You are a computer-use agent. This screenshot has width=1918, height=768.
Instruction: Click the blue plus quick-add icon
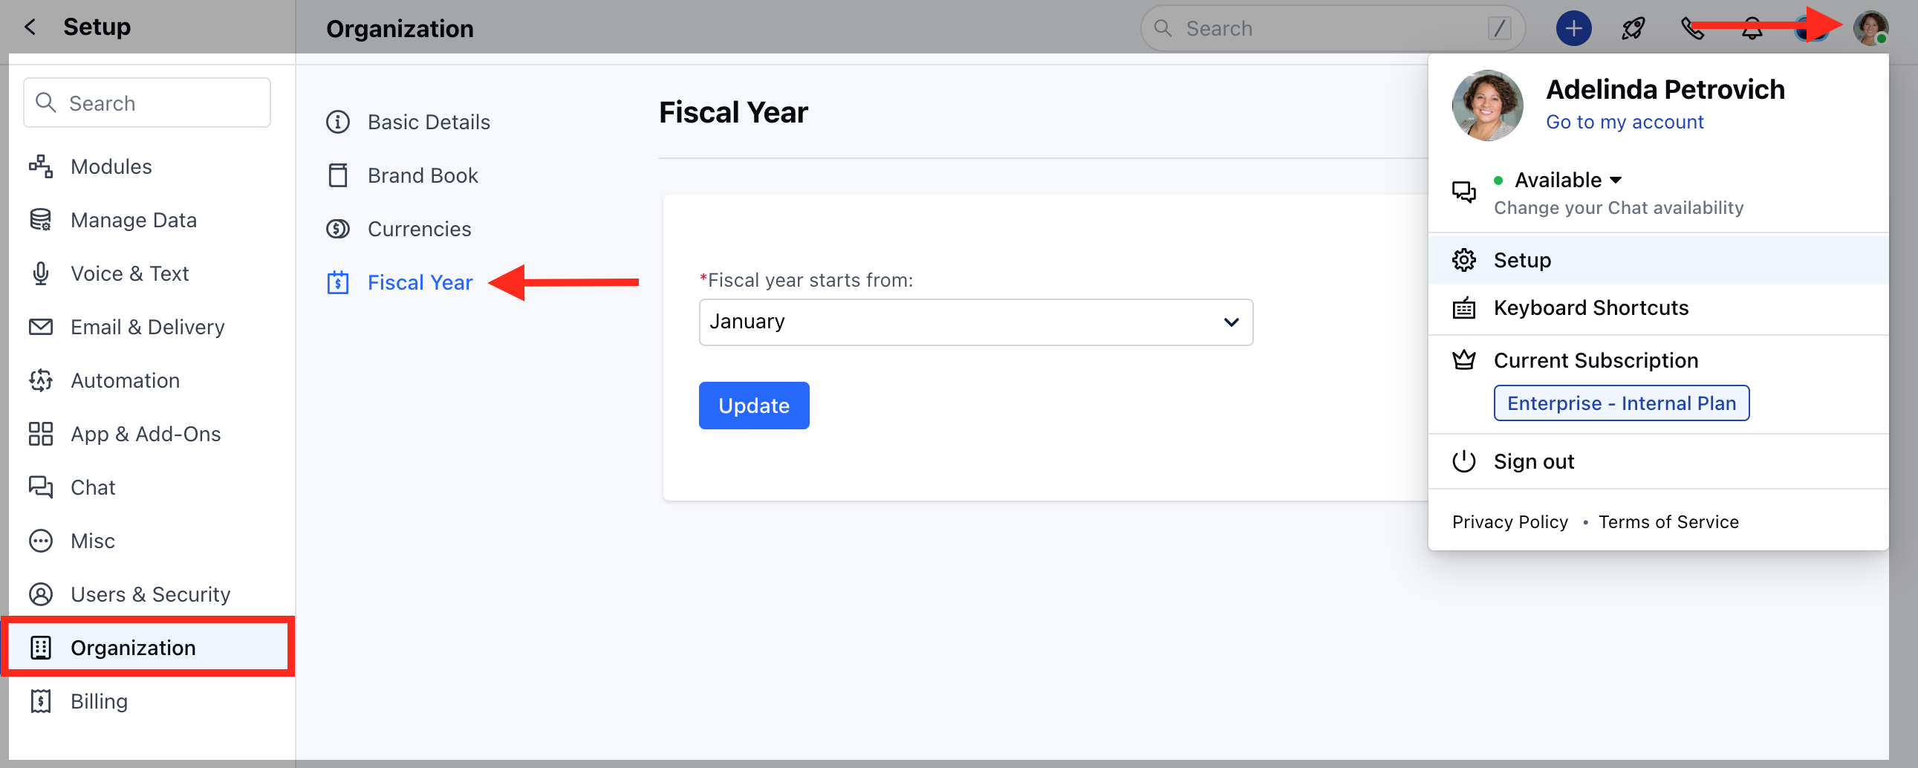[x=1573, y=28]
